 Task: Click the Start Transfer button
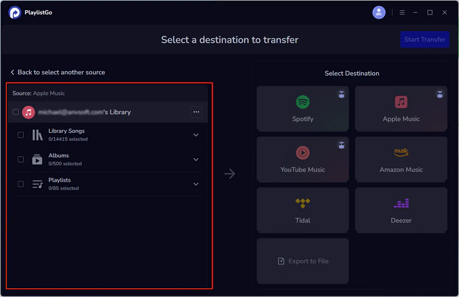(425, 40)
